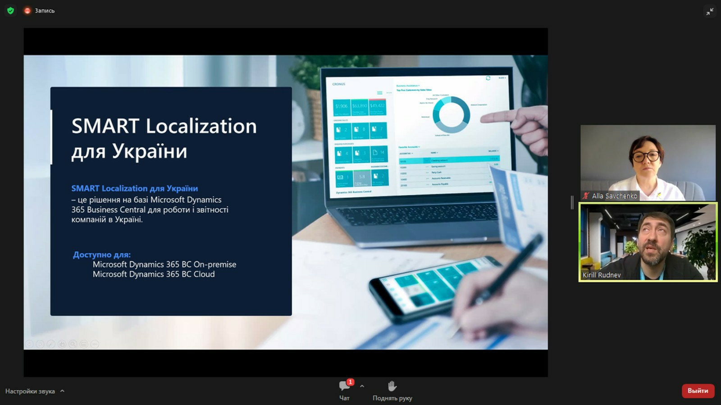Expand the Настройки звука arrow
This screenshot has width=721, height=405.
pos(62,391)
